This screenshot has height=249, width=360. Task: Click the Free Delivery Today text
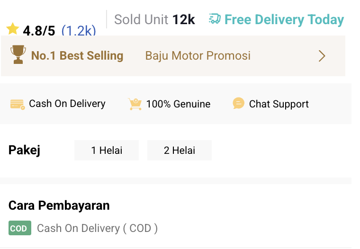284,20
